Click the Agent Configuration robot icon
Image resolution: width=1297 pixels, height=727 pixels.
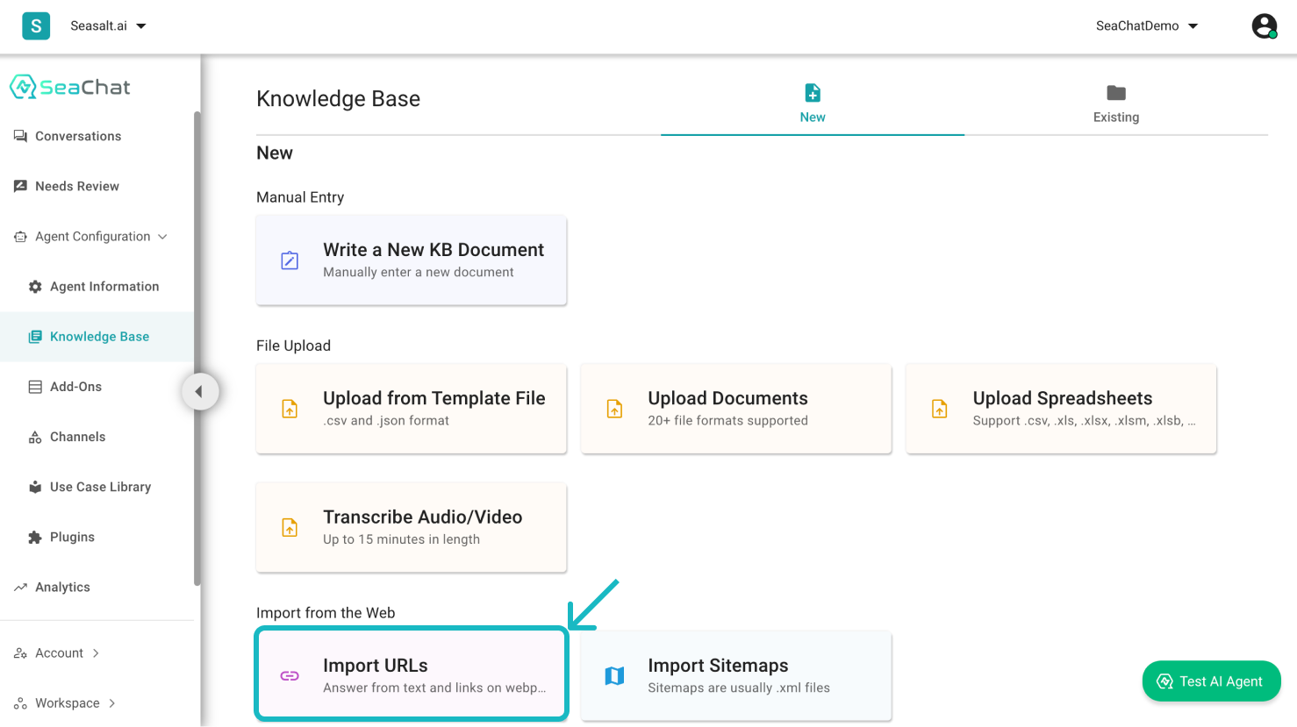20,237
